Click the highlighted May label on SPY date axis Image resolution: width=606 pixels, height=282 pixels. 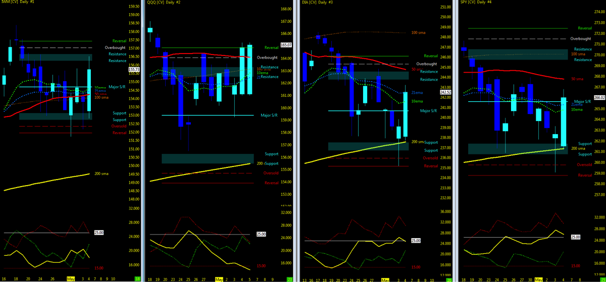[538, 279]
